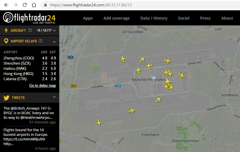Open the Add coverage page
Image resolution: width=240 pixels, height=152 pixels.
tap(117, 18)
